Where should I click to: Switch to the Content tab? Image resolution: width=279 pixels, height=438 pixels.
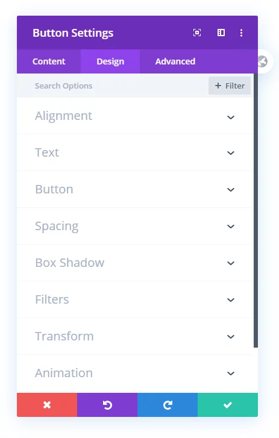tap(49, 61)
